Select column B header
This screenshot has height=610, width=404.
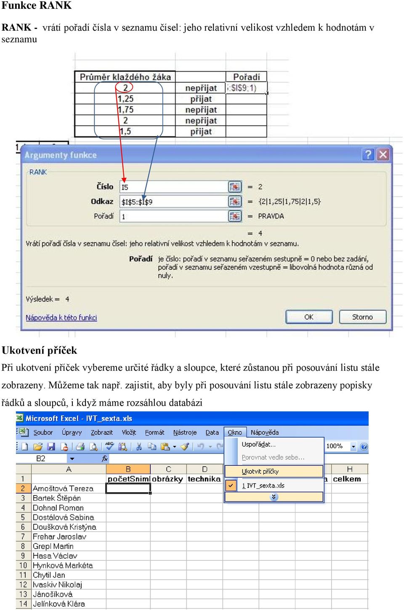pos(128,469)
